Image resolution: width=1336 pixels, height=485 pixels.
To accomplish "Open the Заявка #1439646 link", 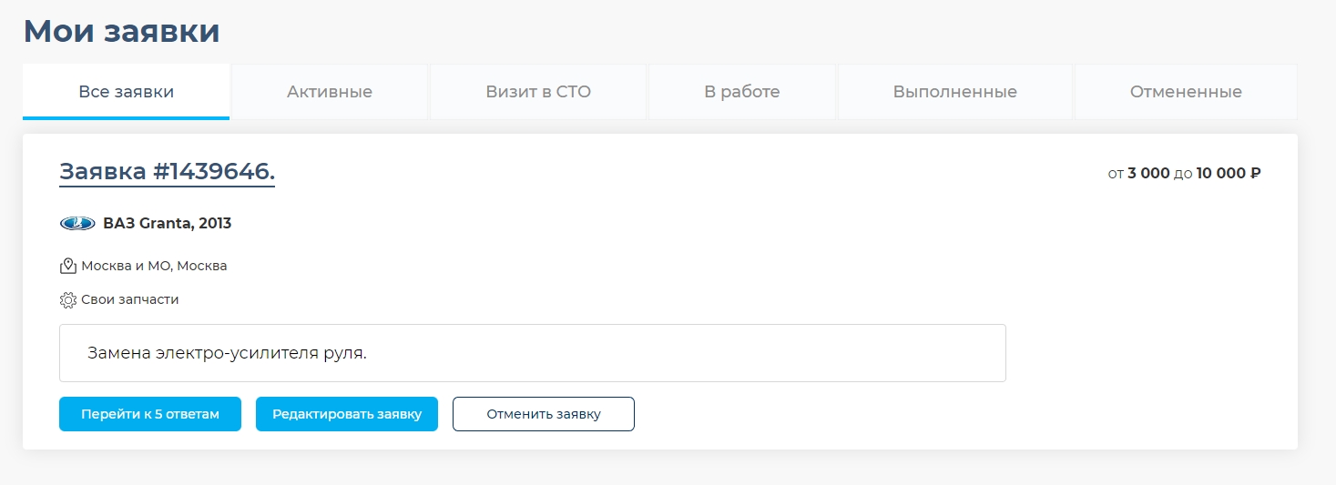I will pos(167,171).
